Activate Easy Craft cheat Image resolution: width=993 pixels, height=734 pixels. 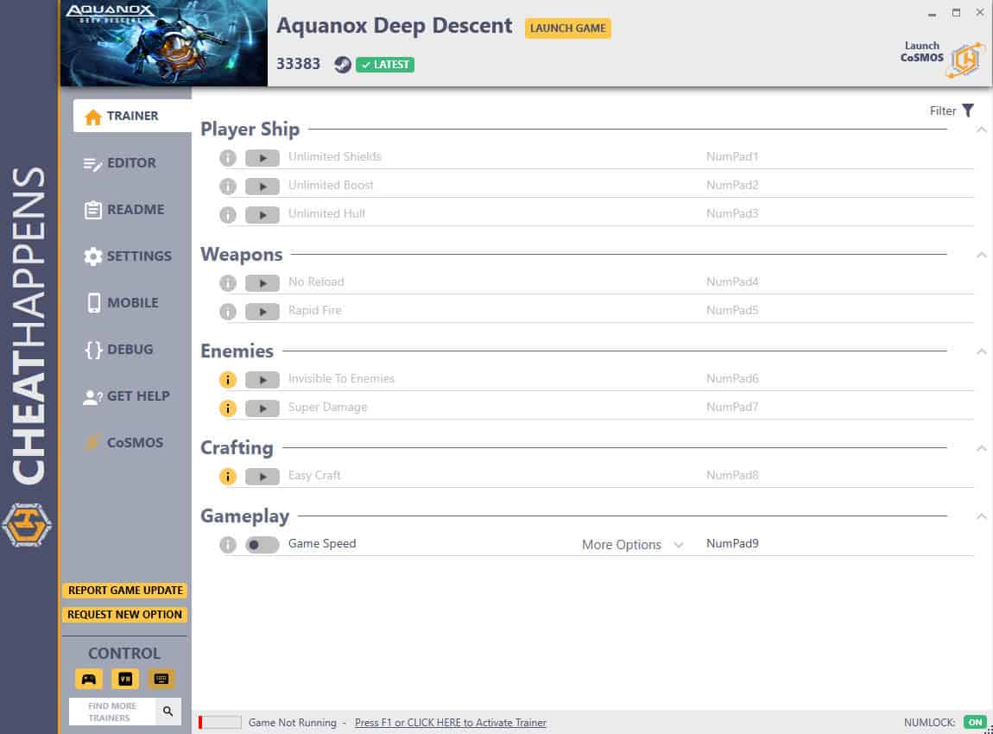(x=262, y=477)
